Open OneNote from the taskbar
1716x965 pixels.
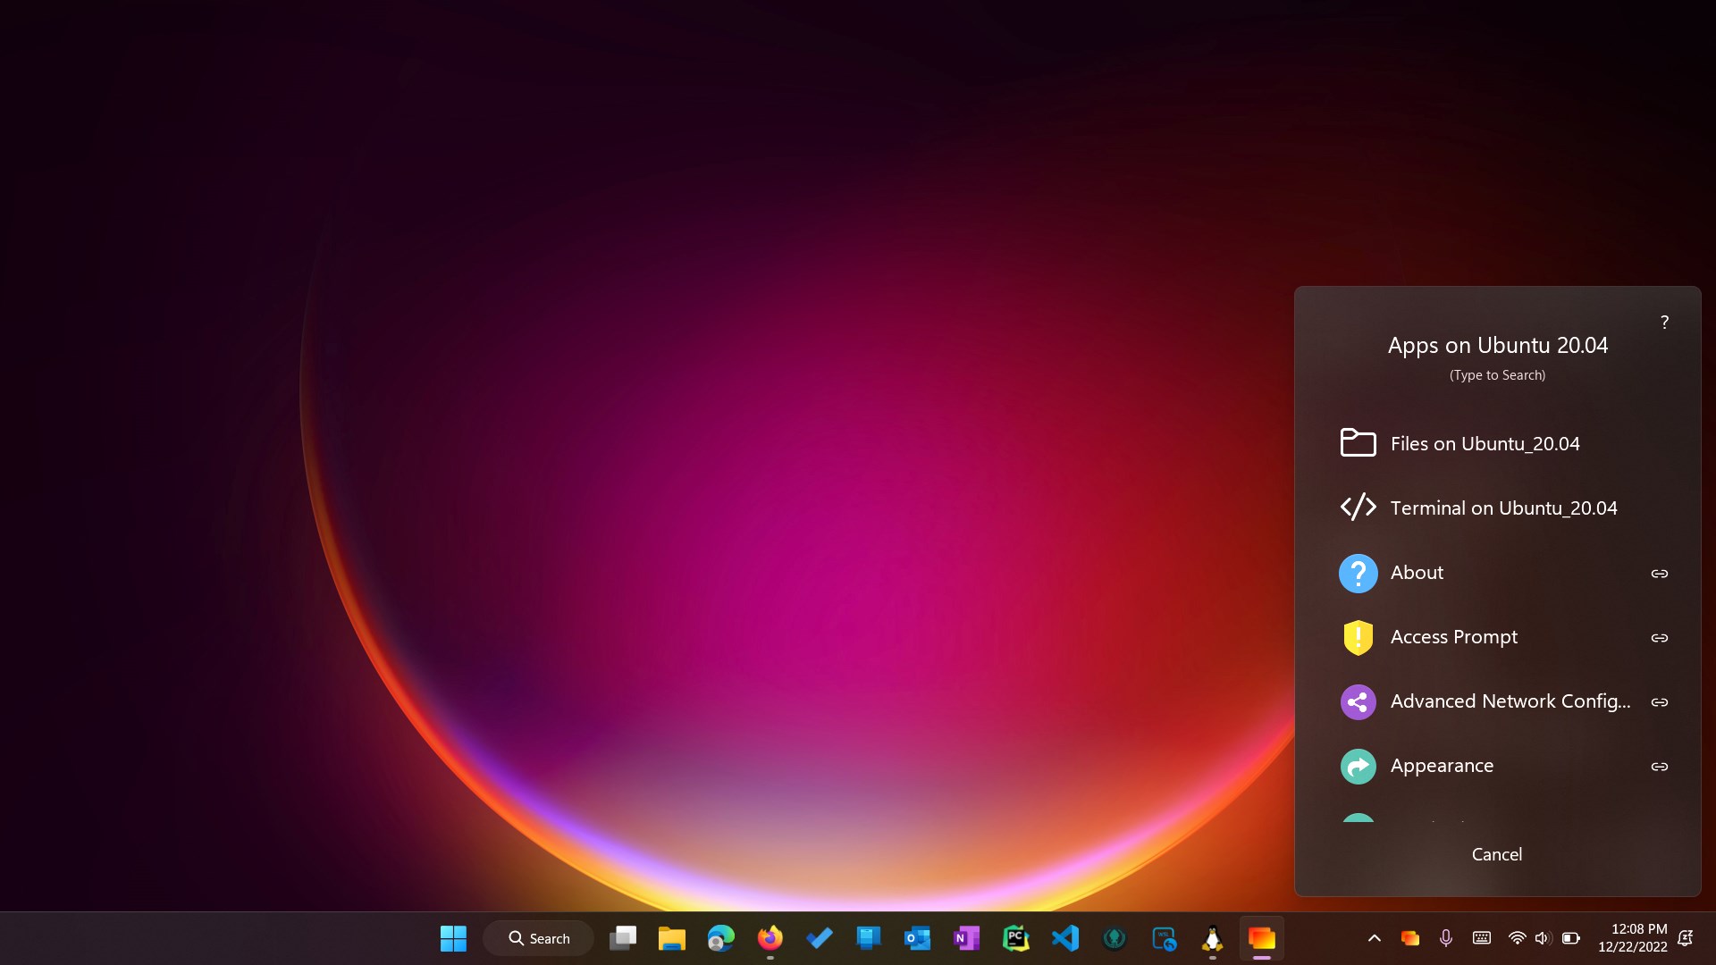pos(966,938)
